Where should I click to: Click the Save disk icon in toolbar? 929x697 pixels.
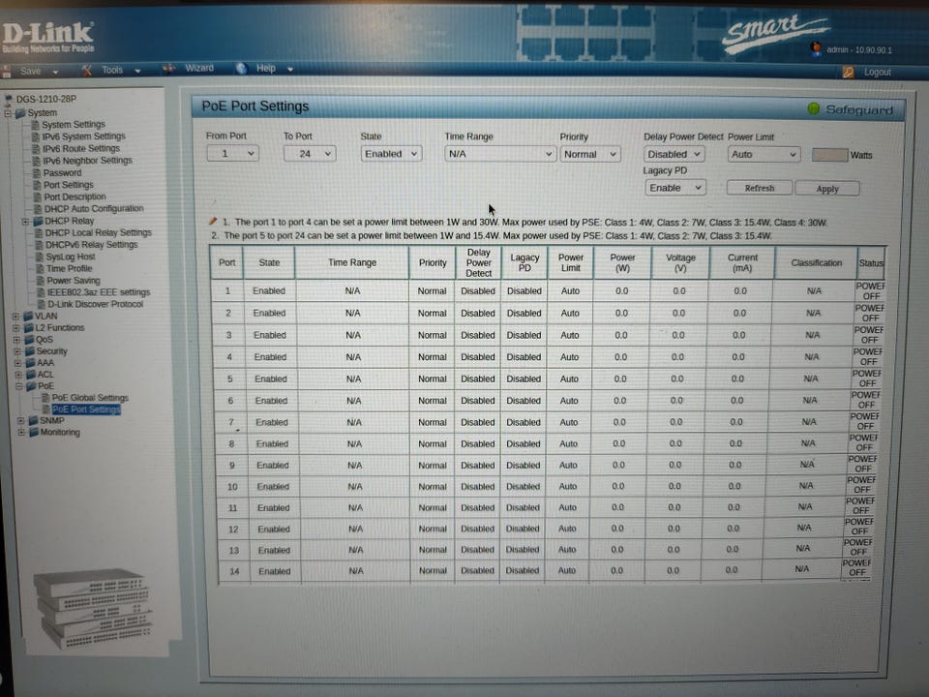(7, 72)
